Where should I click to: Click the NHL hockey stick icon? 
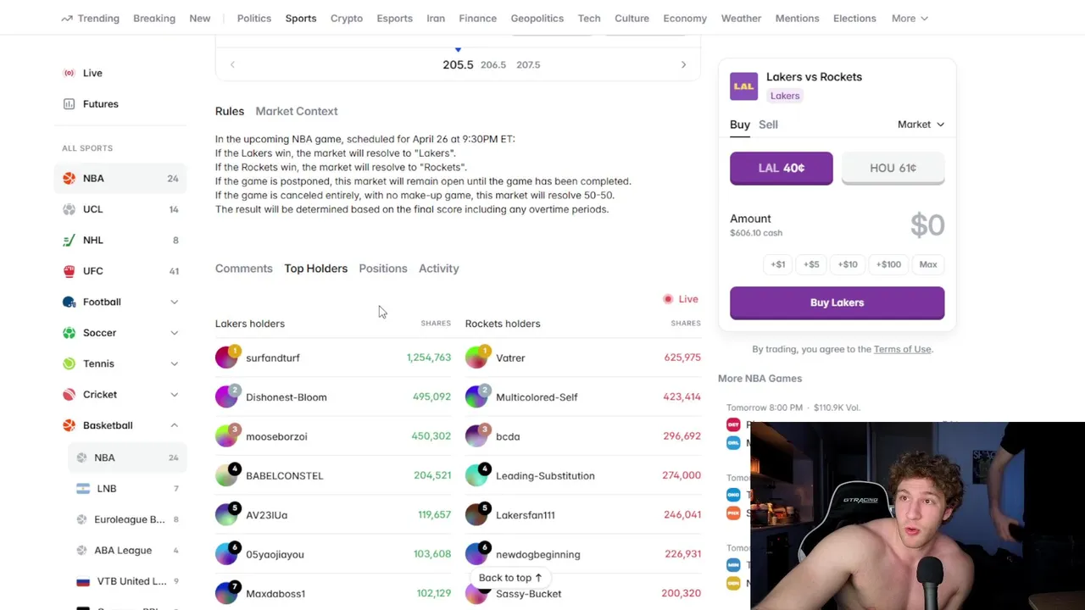(x=69, y=241)
